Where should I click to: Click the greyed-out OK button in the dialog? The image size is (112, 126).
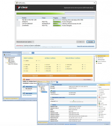[80, 42]
